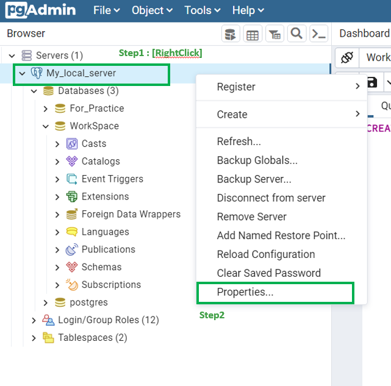Expand Tablespaces (2) node
Viewport: 391px width, 386px height.
pyautogui.click(x=34, y=338)
